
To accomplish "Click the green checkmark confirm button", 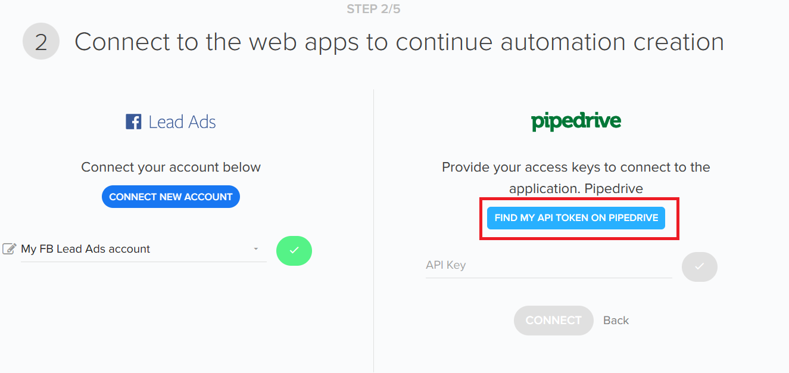I will click(294, 251).
